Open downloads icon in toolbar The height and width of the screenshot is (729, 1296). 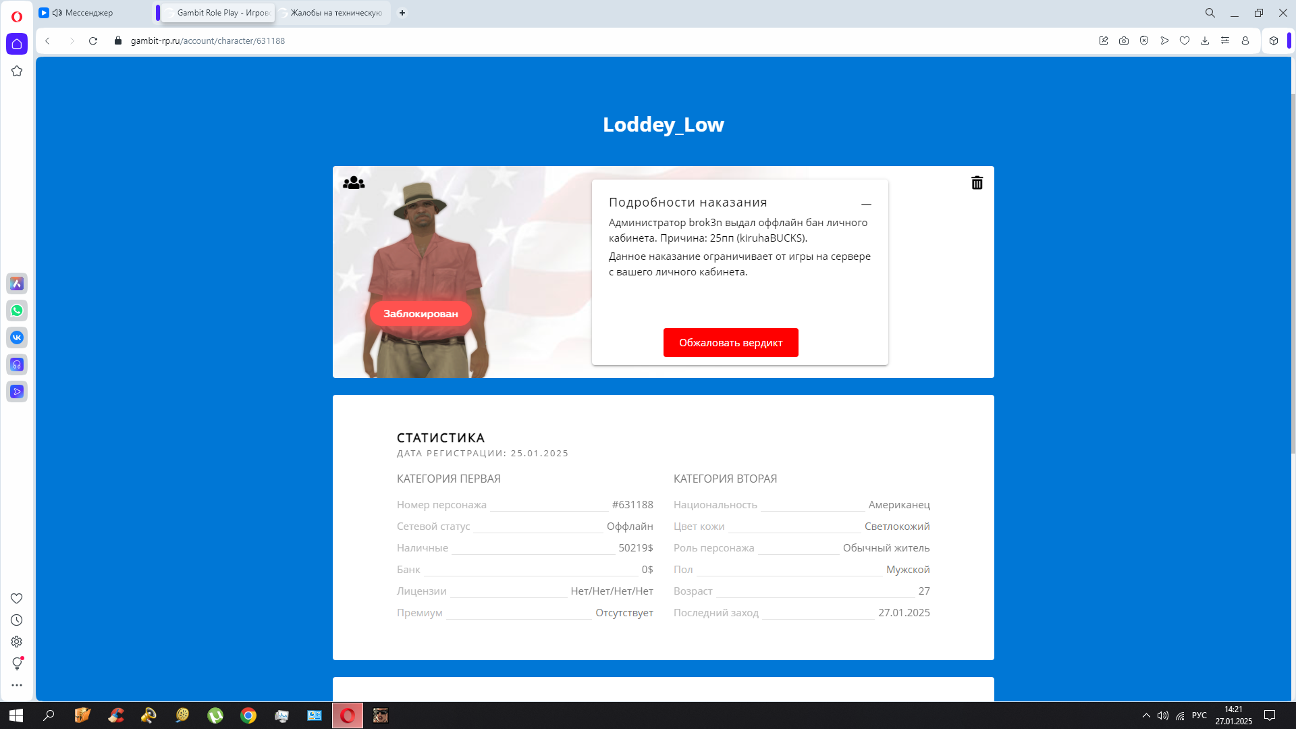pyautogui.click(x=1205, y=40)
